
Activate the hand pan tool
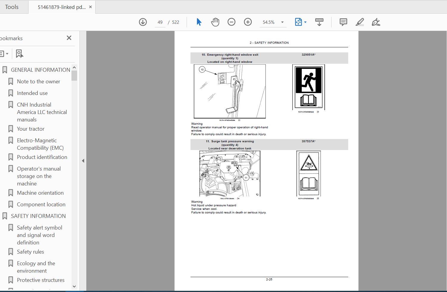point(215,22)
